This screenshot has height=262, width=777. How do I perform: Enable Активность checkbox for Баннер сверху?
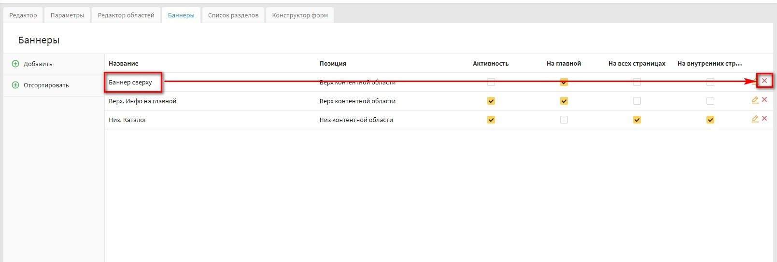click(x=491, y=82)
